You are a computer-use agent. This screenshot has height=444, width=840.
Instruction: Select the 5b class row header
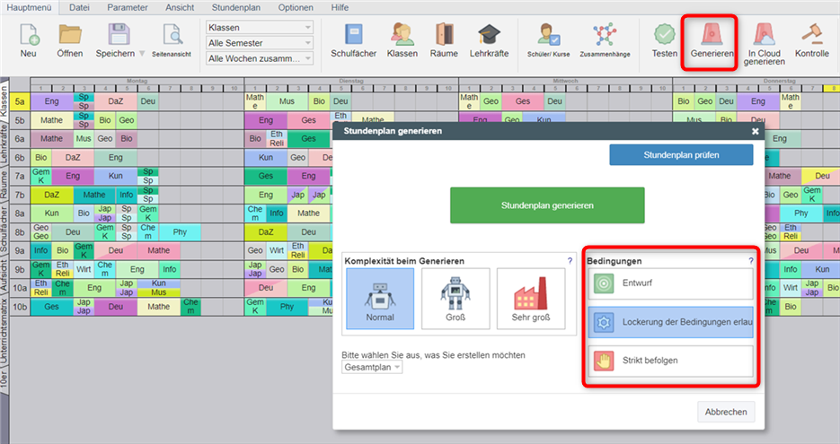click(20, 120)
